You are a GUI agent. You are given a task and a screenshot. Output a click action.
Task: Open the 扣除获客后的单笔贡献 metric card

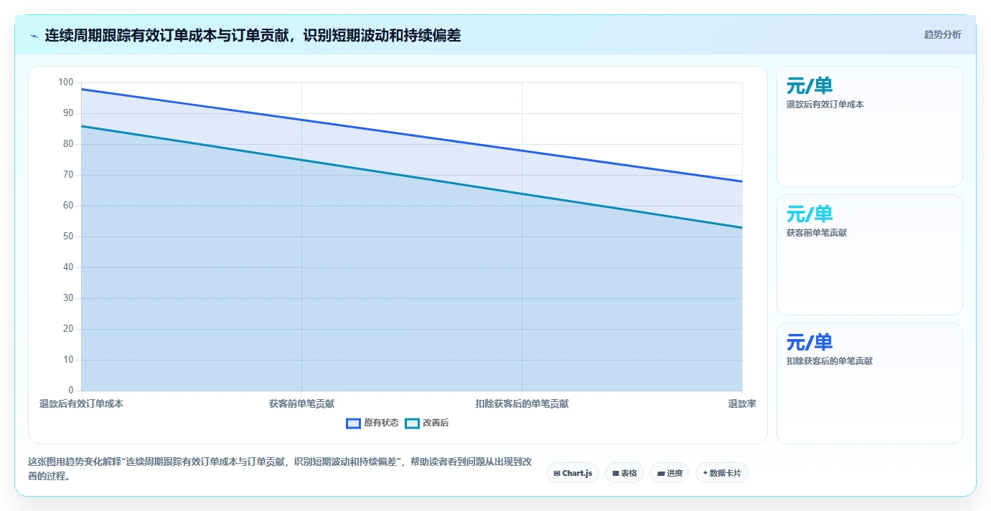point(870,383)
